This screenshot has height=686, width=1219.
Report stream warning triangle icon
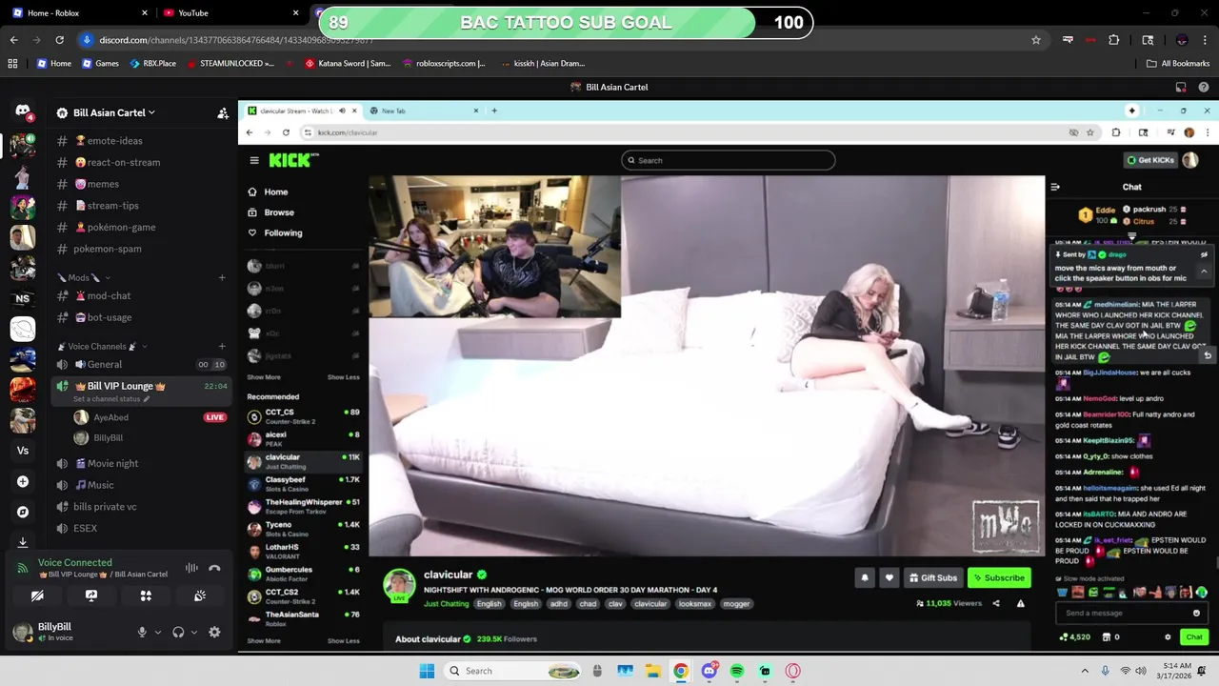pos(1020,603)
